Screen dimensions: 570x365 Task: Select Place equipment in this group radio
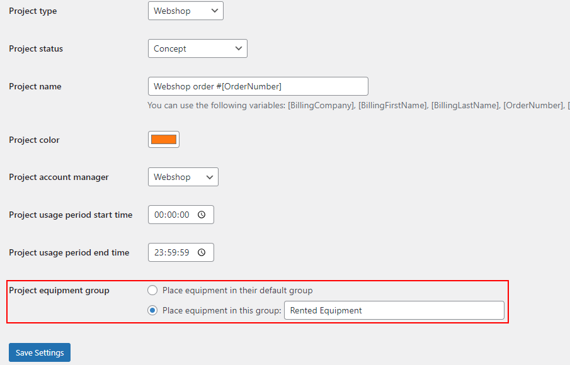(152, 310)
